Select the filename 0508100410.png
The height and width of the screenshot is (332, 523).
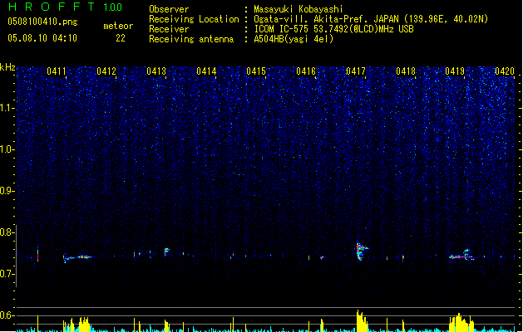pyautogui.click(x=42, y=22)
